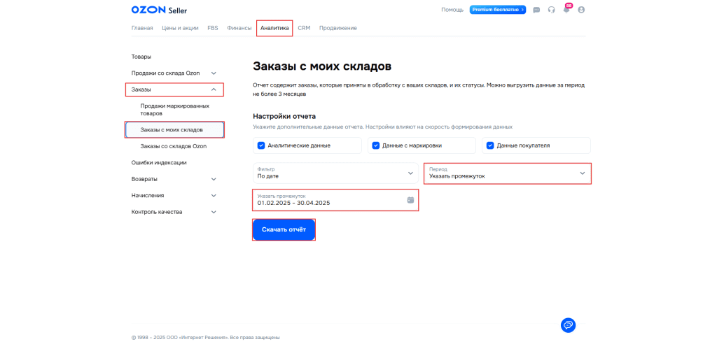This screenshot has height=351, width=717.
Task: Open the Помощь link
Action: click(x=452, y=10)
